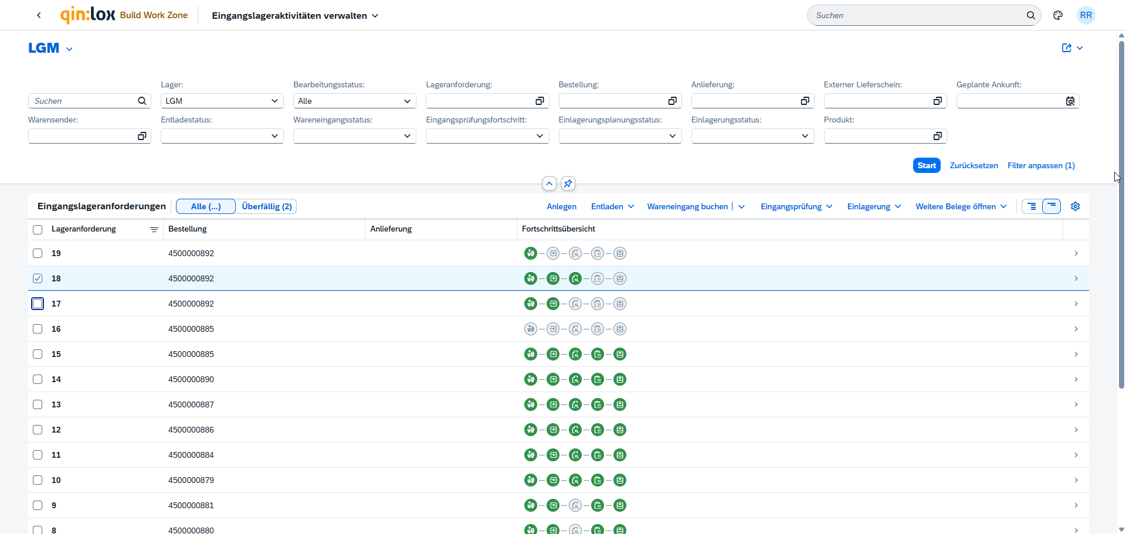Click the Anlegen button

point(561,206)
